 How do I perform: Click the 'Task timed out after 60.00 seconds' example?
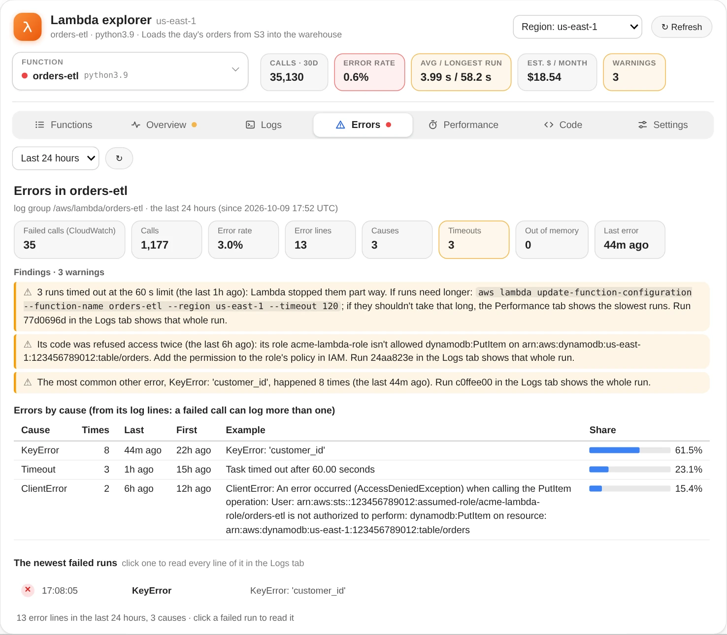[x=300, y=470]
